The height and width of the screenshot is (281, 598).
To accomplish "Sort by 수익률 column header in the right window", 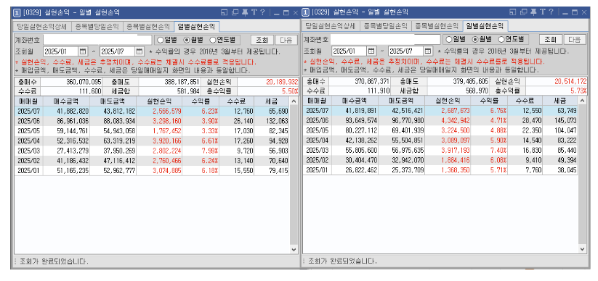I will coord(489,101).
